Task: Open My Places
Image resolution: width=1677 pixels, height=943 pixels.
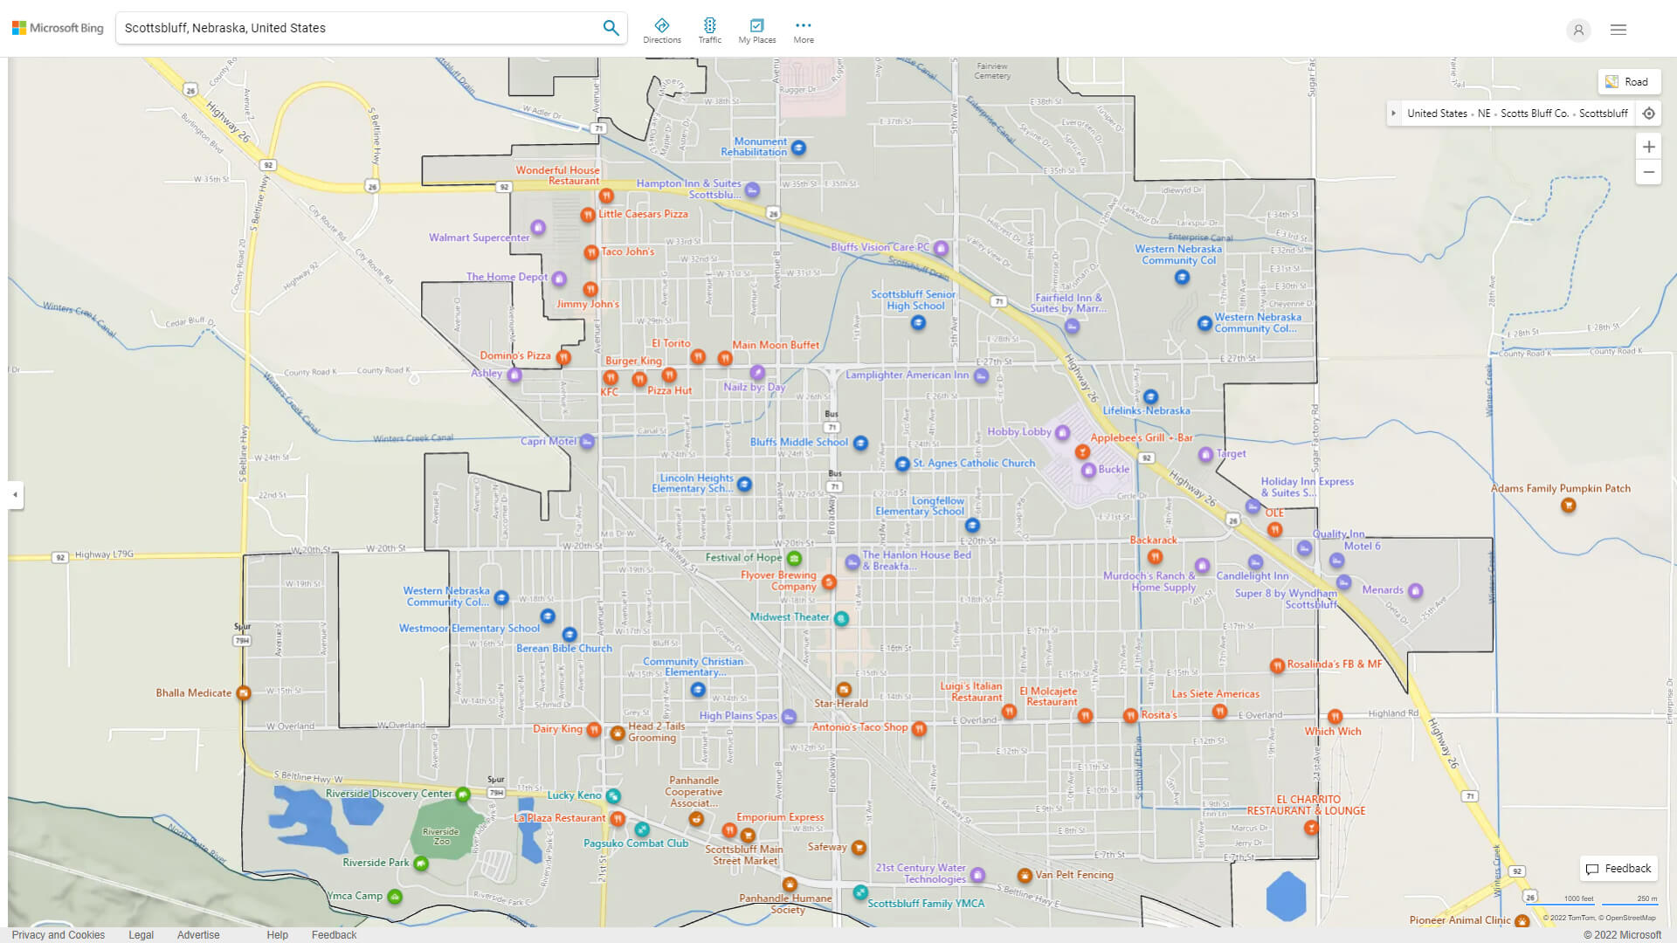Action: coord(756,25)
